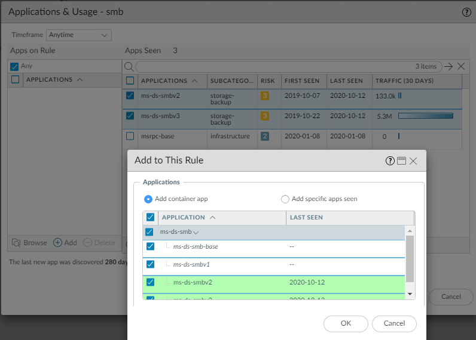This screenshot has height=340, width=476.
Task: Select the Add container app radio button
Action: [148, 199]
